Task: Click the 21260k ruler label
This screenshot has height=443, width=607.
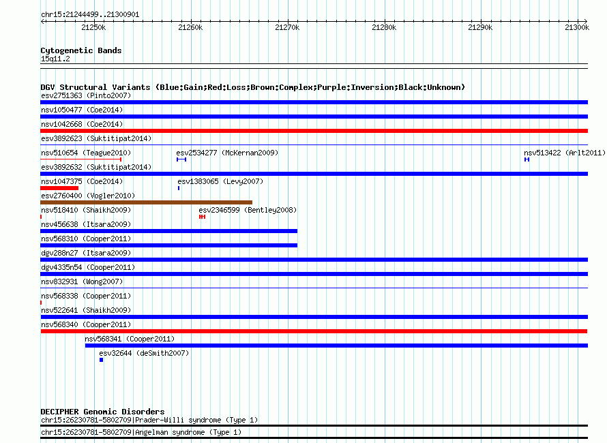Action: (x=190, y=27)
